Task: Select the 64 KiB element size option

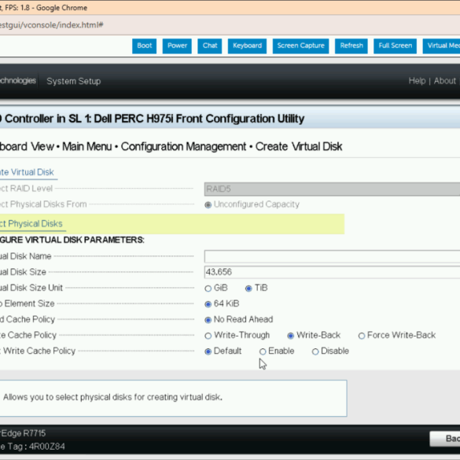Action: (208, 304)
